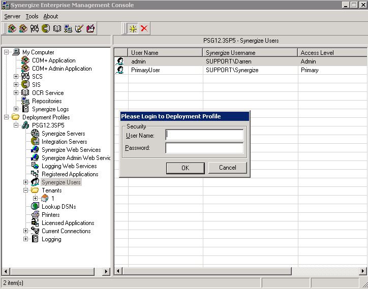
Task: Click the user list horizontal scrollbar thumb
Action: (207, 271)
